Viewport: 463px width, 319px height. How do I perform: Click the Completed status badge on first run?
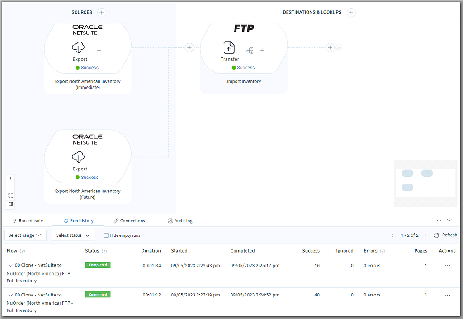click(97, 265)
